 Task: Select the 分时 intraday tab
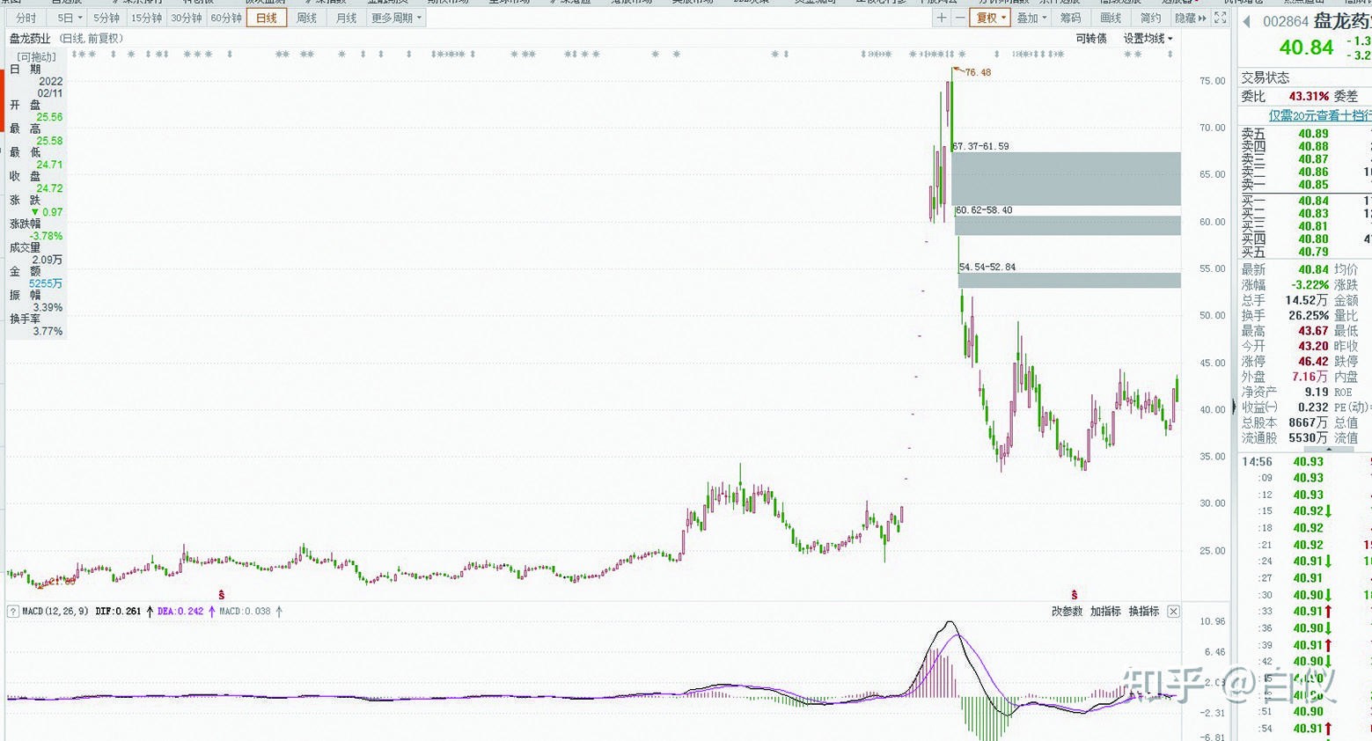pyautogui.click(x=26, y=18)
